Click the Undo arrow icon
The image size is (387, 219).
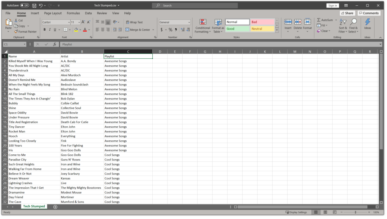[x=41, y=5]
